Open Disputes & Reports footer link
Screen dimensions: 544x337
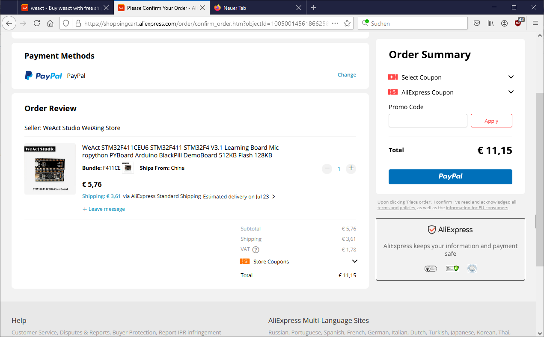(84, 332)
